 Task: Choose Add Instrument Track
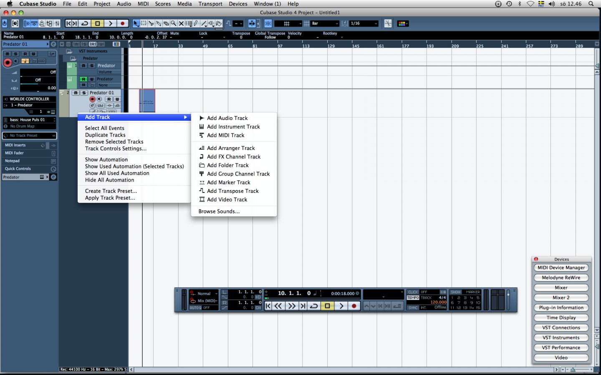click(x=234, y=127)
